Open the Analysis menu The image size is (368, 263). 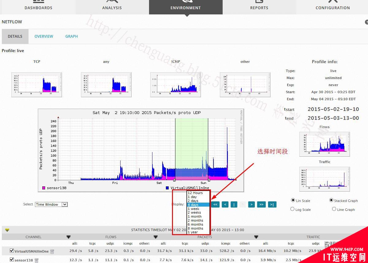(112, 7)
